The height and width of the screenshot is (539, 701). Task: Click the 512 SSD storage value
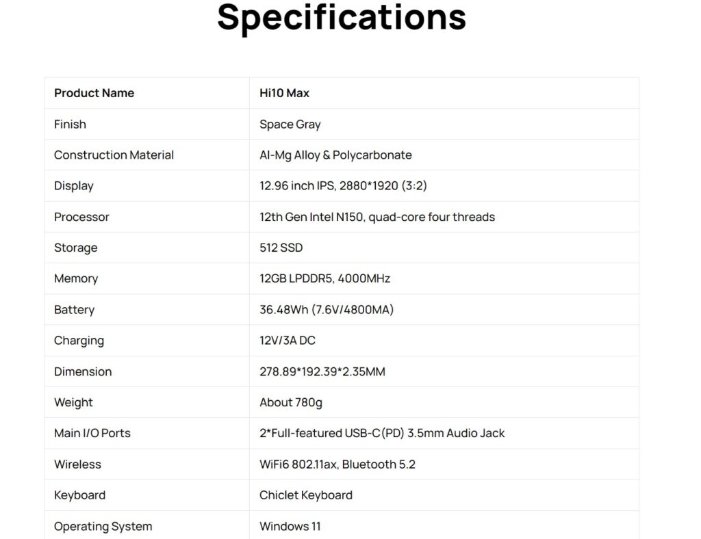coord(281,248)
